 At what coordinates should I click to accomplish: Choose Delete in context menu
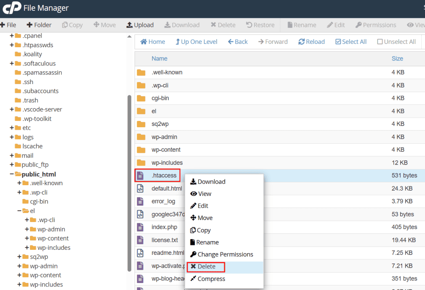click(203, 266)
